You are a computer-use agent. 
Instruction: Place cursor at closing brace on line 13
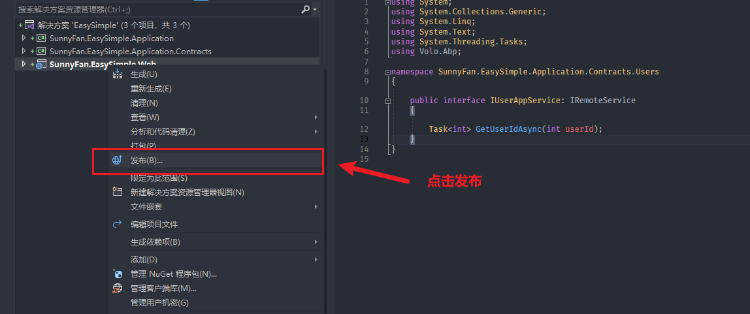coord(412,139)
